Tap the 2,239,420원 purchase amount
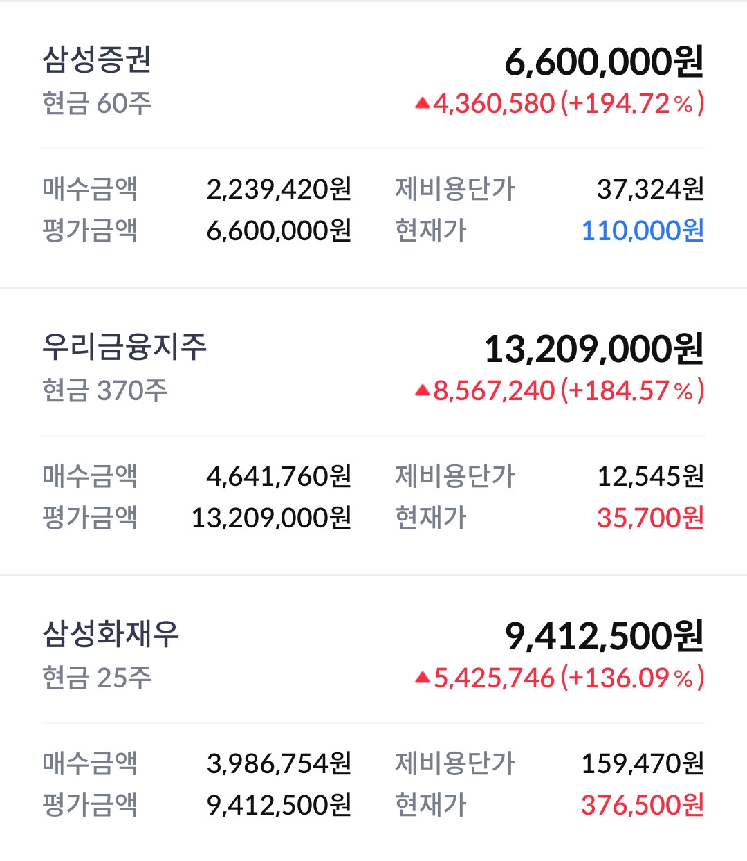 coord(279,189)
